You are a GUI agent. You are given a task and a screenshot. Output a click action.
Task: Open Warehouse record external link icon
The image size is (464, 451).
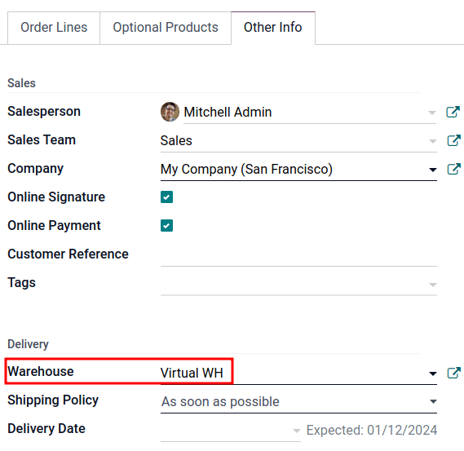click(x=453, y=373)
